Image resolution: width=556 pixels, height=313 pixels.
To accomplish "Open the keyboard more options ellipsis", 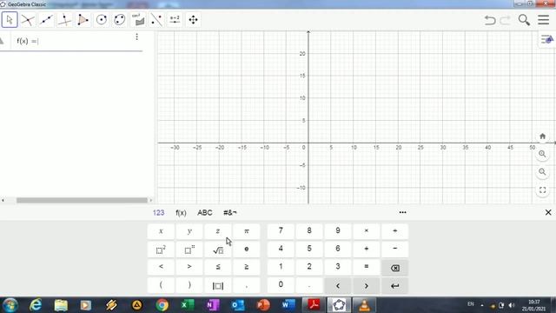I will tap(402, 212).
